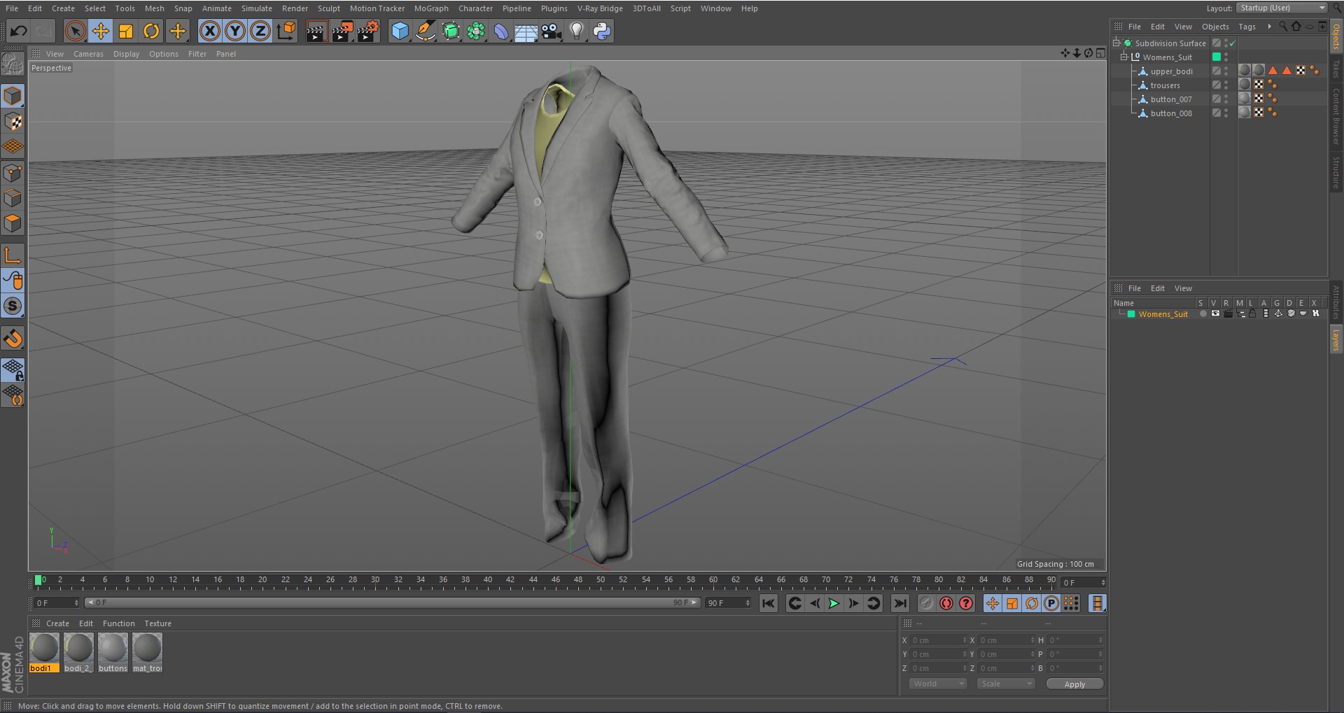The image size is (1344, 713).
Task: Toggle Z-axis lock
Action: (260, 31)
